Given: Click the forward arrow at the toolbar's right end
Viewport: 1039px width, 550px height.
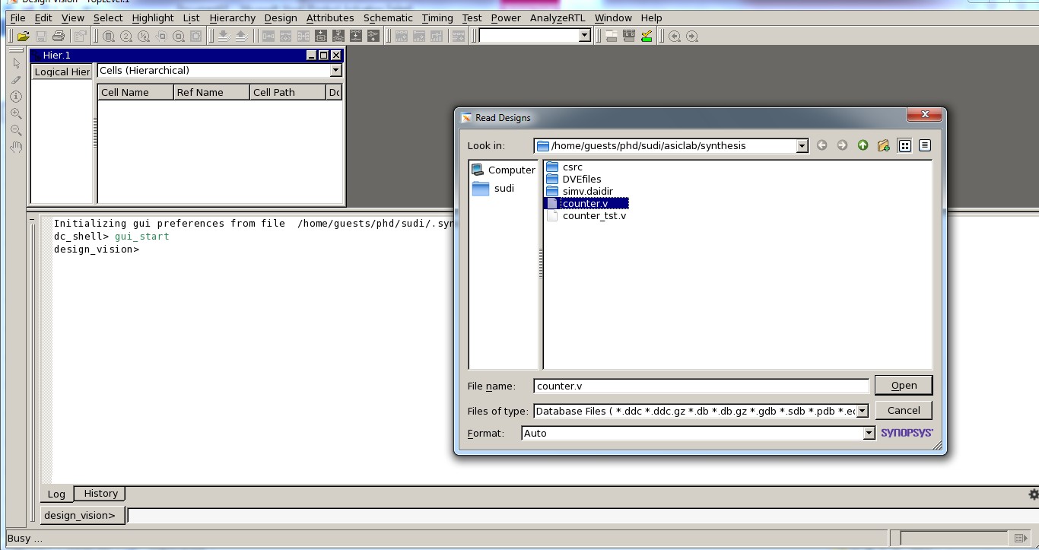Looking at the screenshot, I should (x=692, y=36).
